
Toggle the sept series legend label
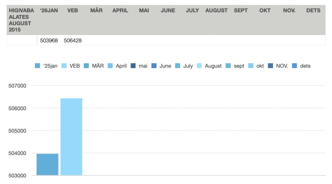pyautogui.click(x=239, y=66)
